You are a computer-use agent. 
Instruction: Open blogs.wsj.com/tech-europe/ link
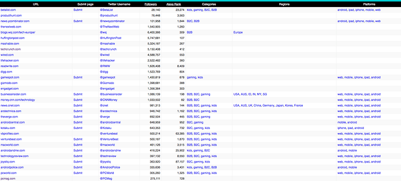(18, 32)
